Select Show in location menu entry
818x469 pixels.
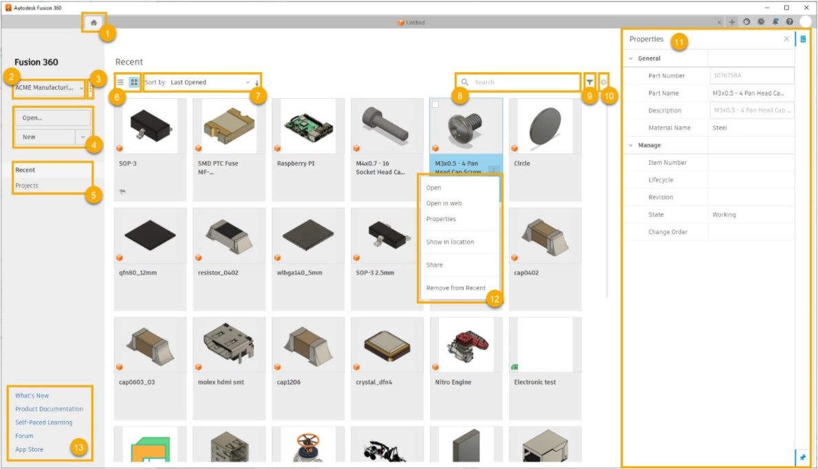[450, 242]
